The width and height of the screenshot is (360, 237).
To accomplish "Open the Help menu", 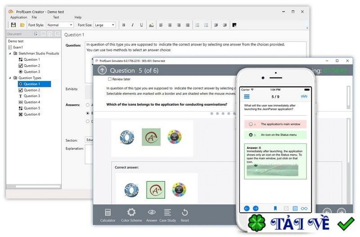I will tap(78, 17).
